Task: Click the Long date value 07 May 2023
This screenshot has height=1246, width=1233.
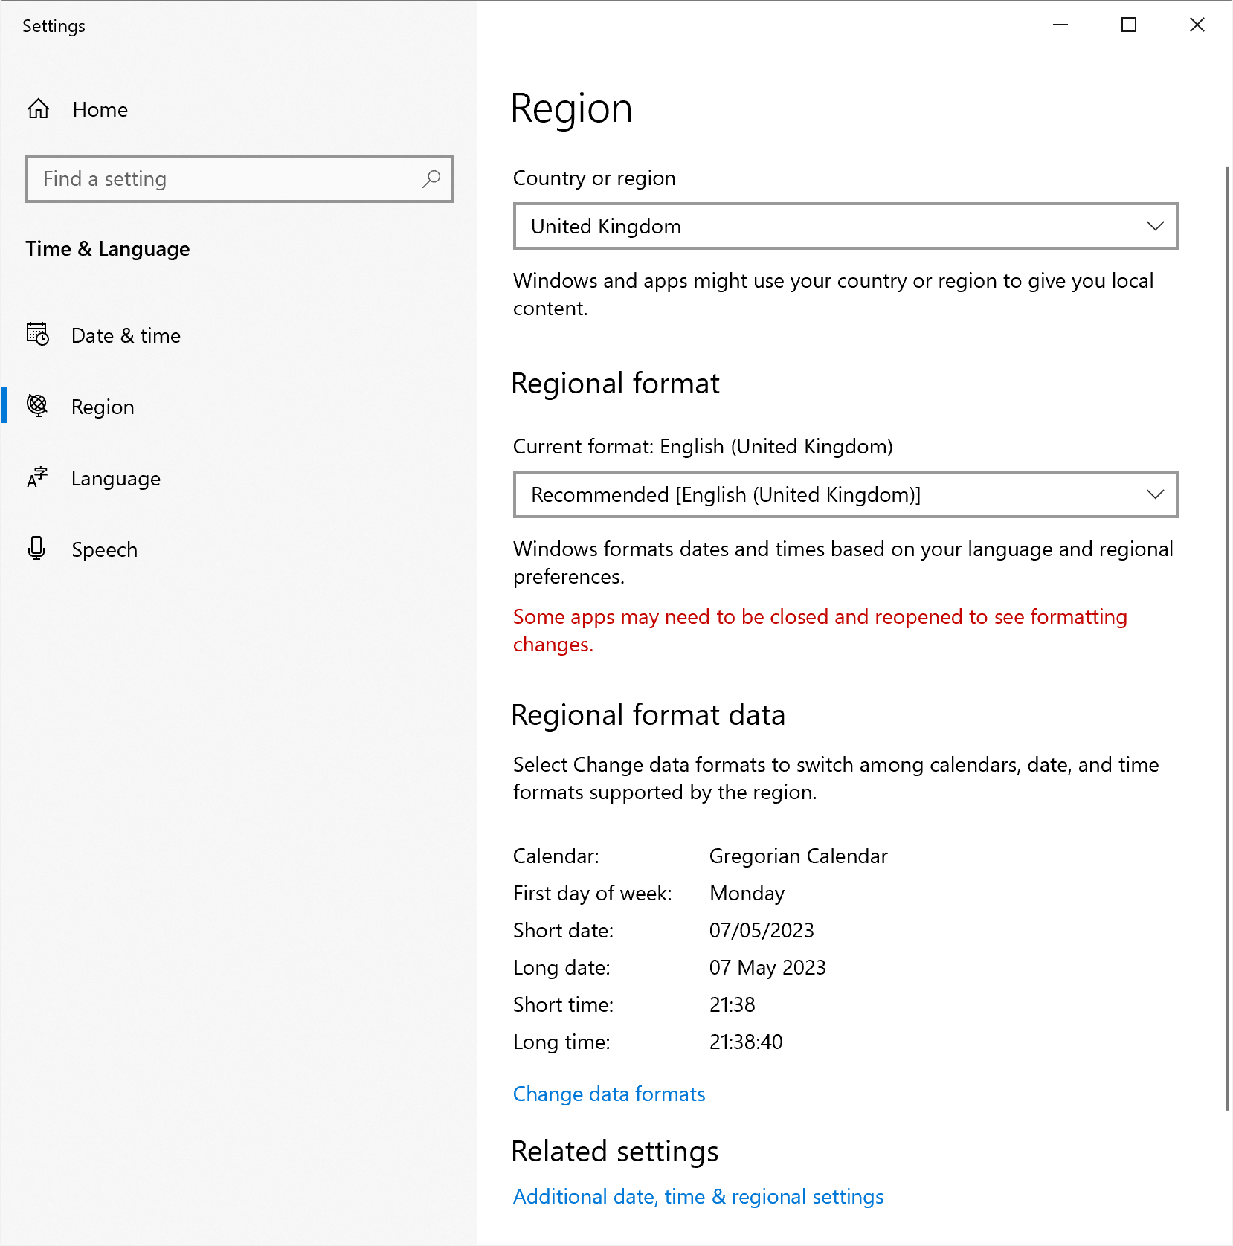Action: [767, 967]
